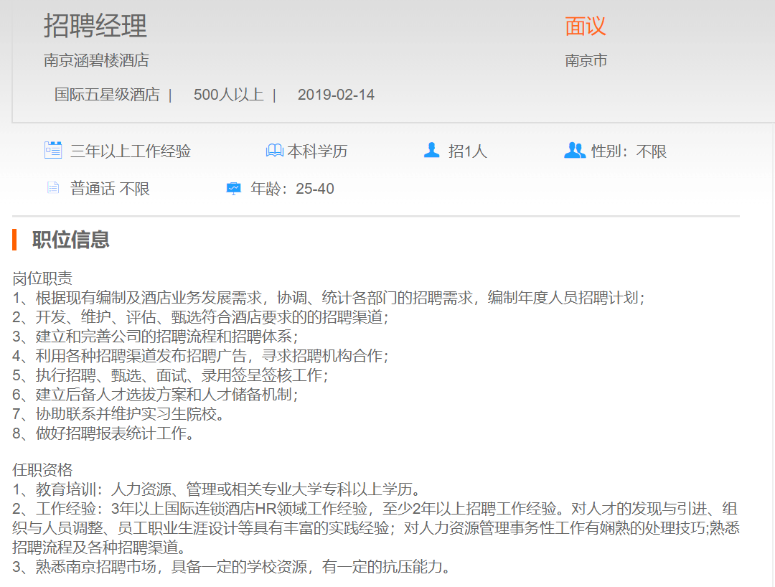Click the 500人以上 company size label
This screenshot has height=587, width=775.
coord(228,95)
